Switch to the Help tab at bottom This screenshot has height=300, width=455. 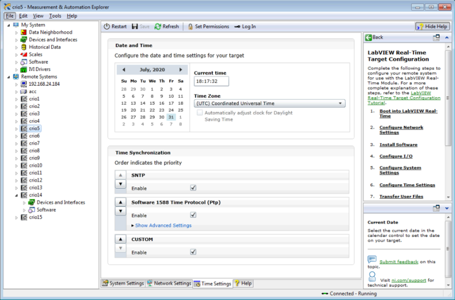click(x=243, y=283)
